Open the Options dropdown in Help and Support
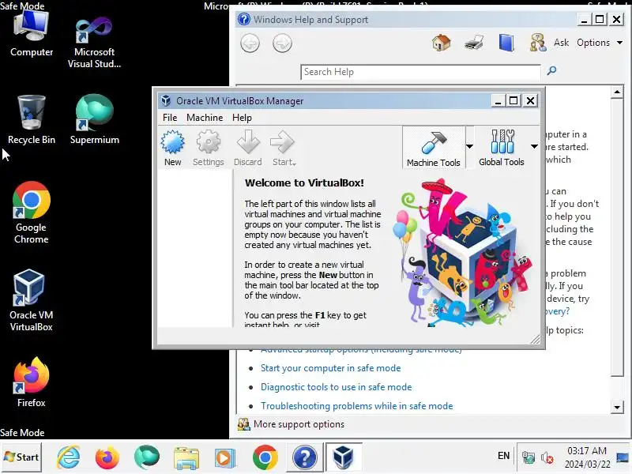This screenshot has width=632, height=474. [600, 43]
